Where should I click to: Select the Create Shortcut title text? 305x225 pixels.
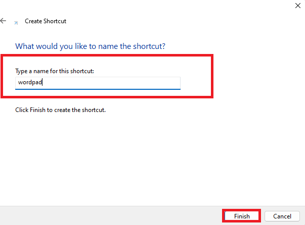46,21
